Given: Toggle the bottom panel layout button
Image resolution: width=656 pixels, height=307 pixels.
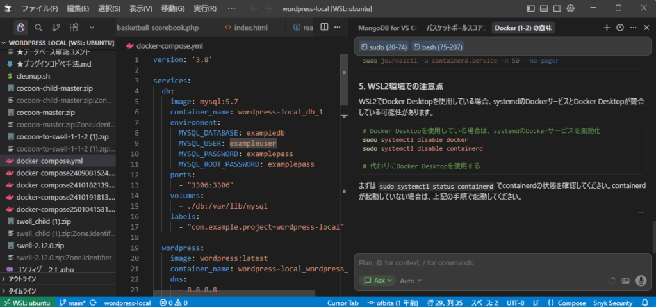Looking at the screenshot, I should (545, 8).
